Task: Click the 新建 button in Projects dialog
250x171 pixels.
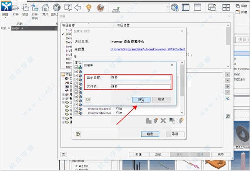Action: click(x=139, y=154)
